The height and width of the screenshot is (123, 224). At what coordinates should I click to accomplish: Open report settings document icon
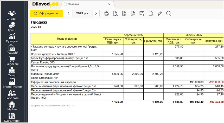(x=151, y=13)
